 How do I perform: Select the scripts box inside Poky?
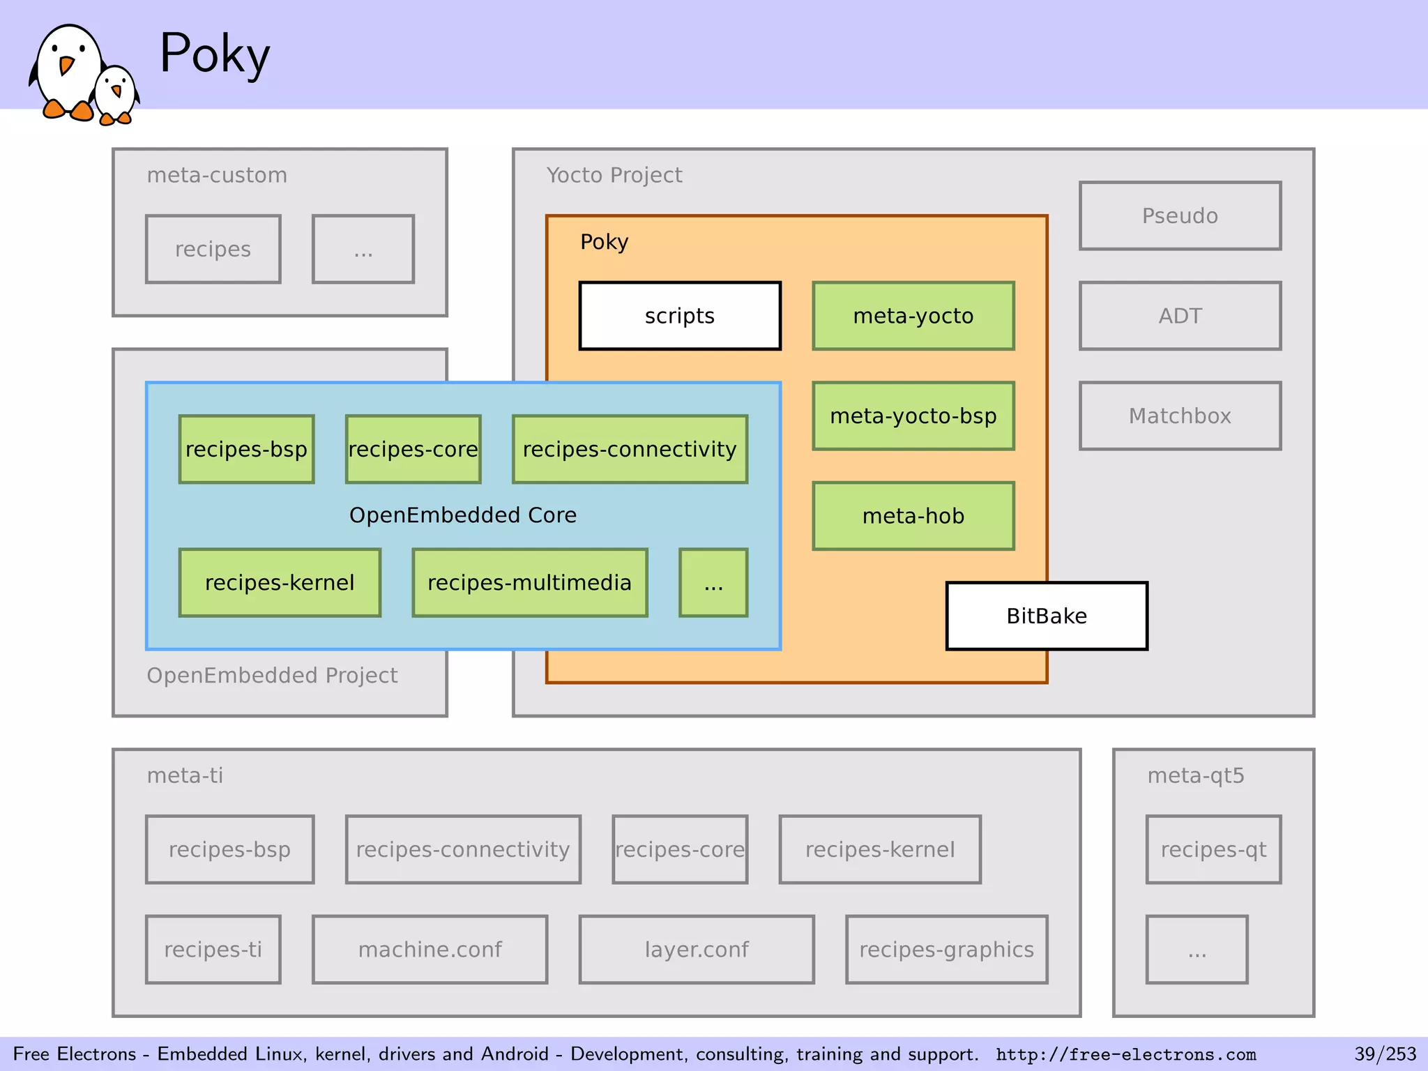(x=680, y=316)
